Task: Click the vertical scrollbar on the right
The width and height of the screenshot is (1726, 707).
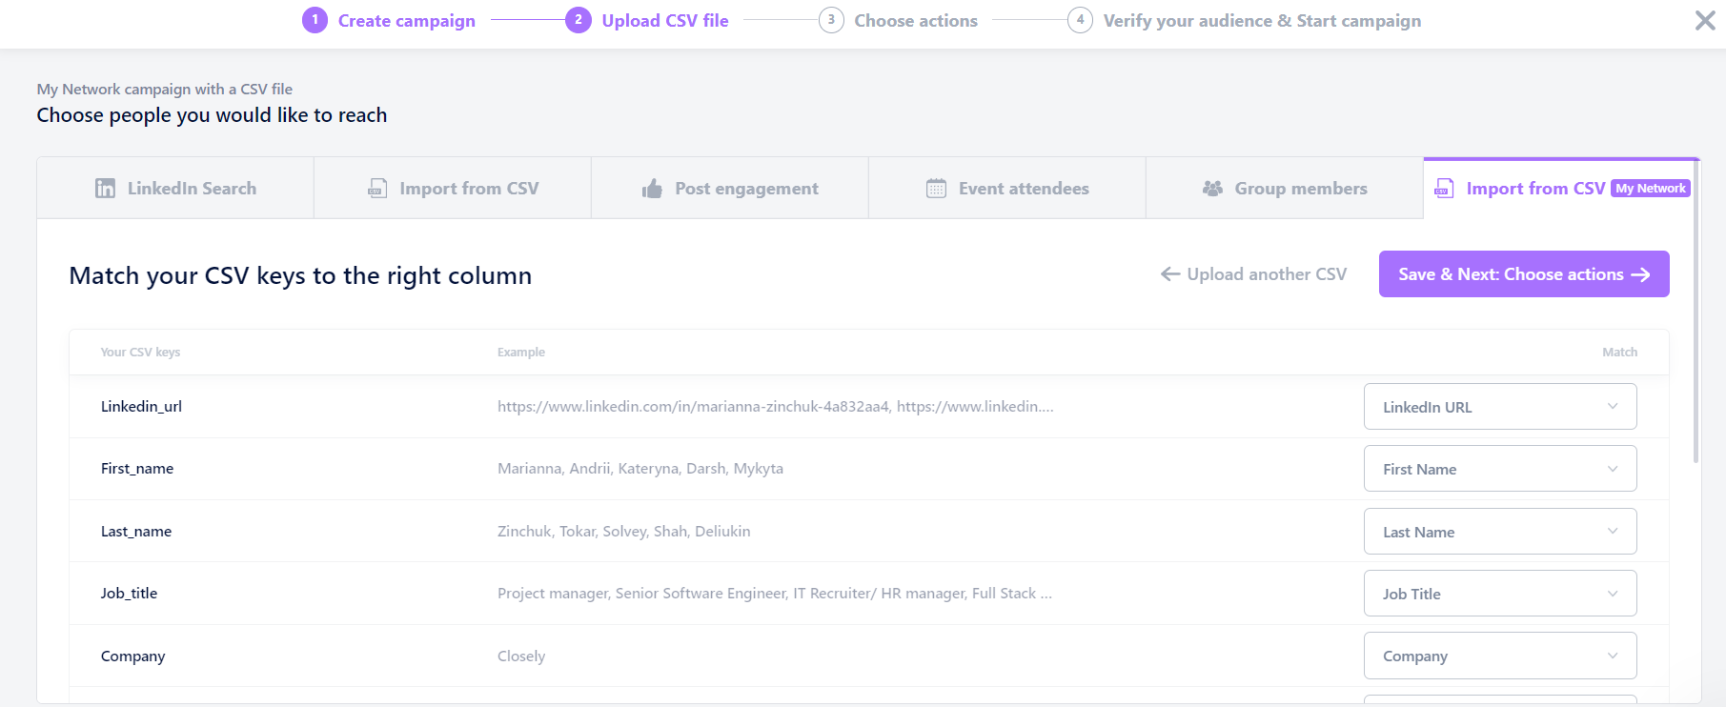Action: 1696,314
